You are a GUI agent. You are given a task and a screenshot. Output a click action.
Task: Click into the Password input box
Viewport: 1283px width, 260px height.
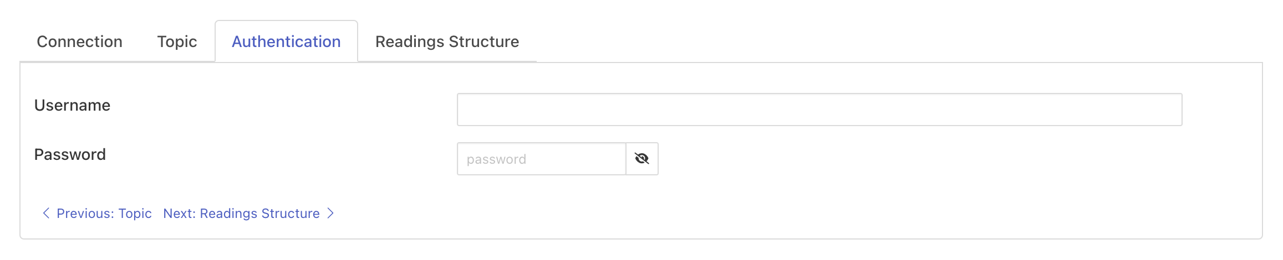(541, 159)
